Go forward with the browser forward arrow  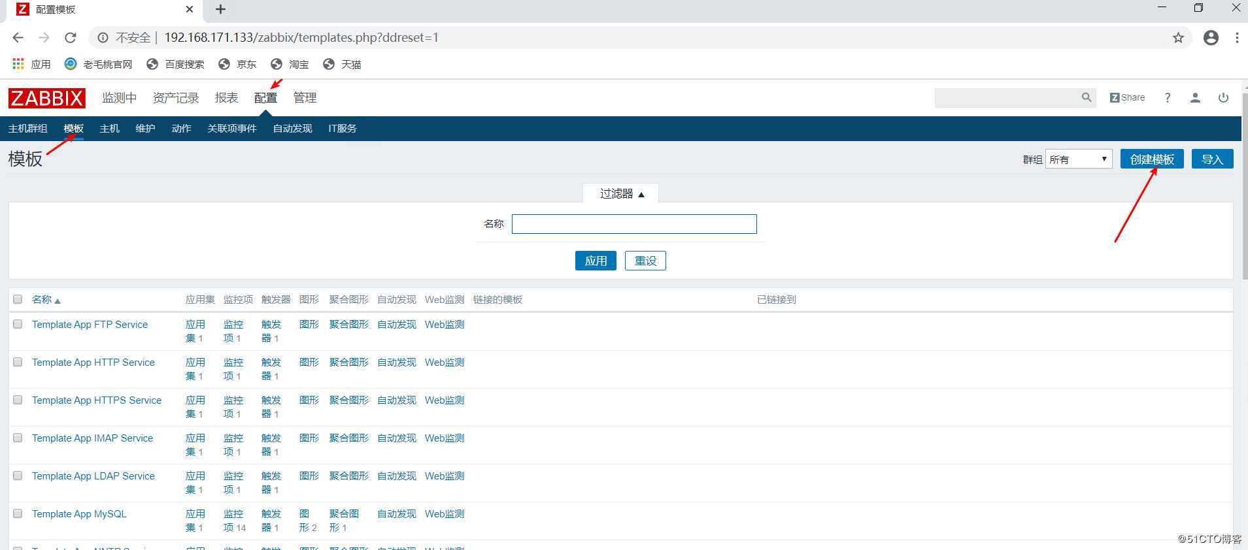(x=44, y=38)
